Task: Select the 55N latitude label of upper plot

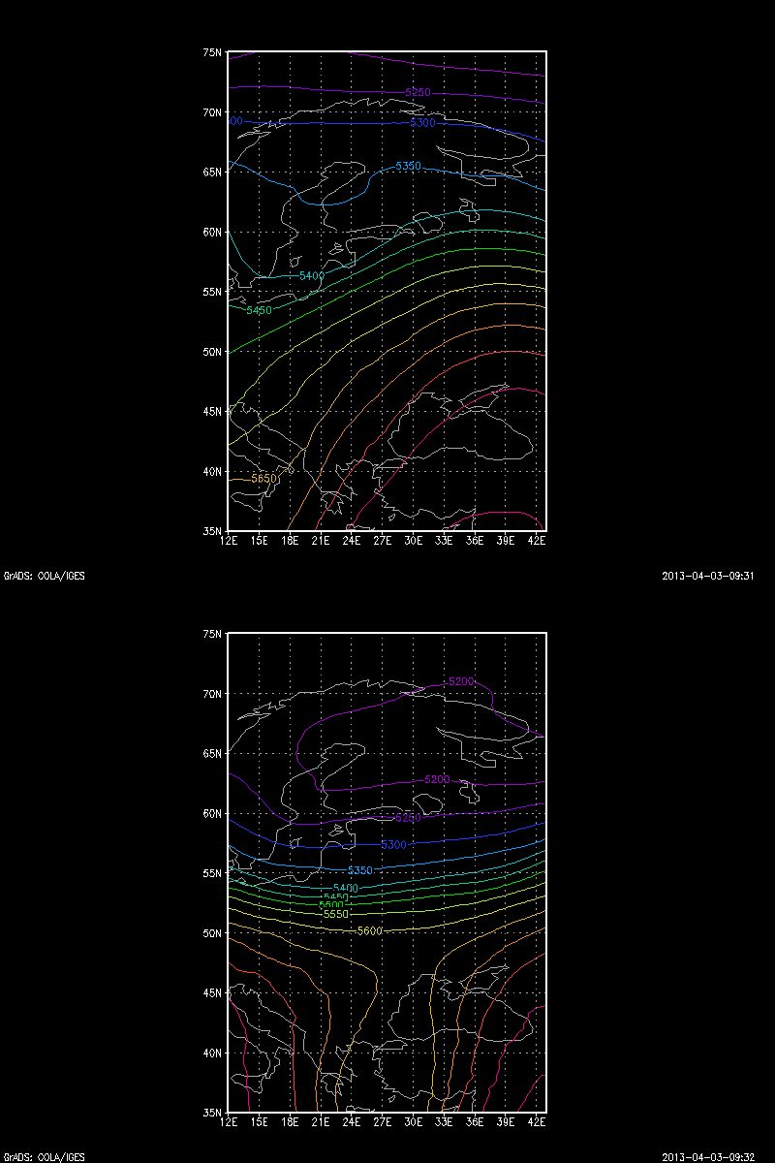Action: (x=214, y=292)
